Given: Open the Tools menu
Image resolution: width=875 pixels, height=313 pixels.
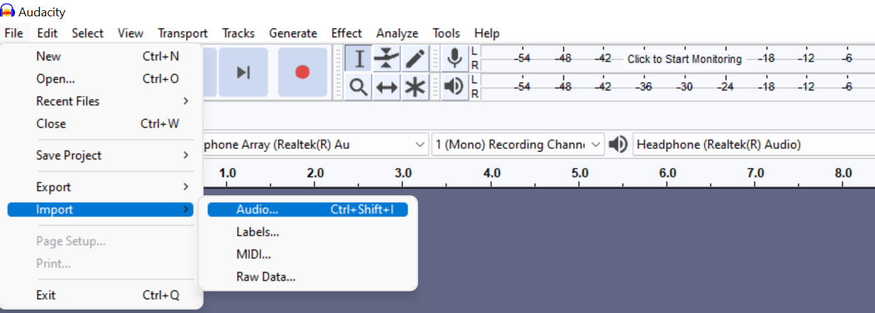Looking at the screenshot, I should point(446,33).
